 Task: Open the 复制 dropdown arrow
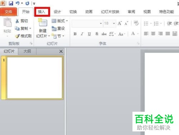(30, 28)
